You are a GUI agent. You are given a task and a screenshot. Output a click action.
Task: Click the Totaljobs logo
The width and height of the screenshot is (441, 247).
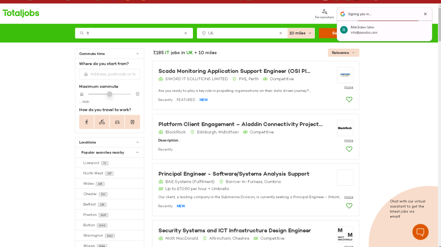(x=21, y=13)
